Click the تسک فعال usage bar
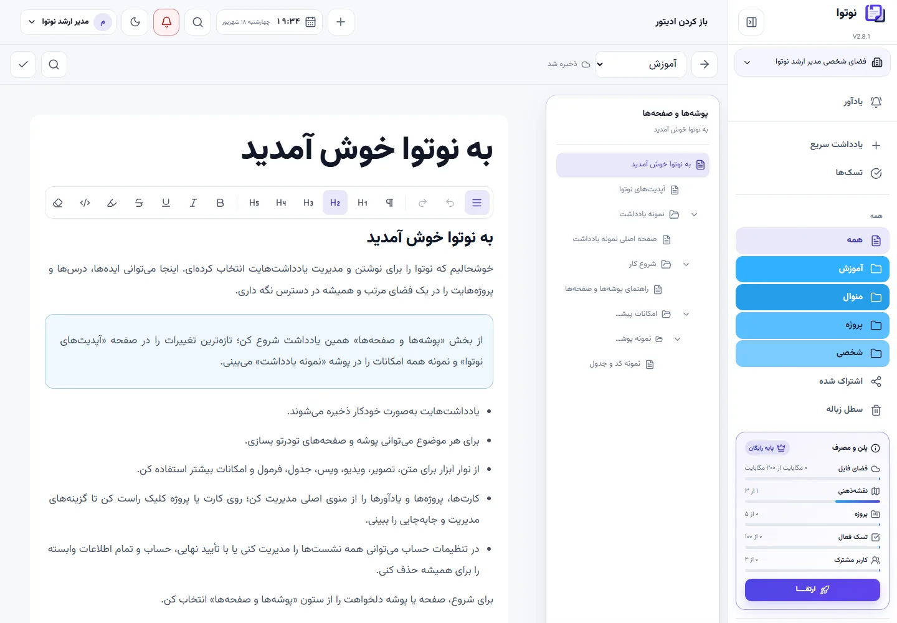Screen dimensions: 897x623 812,547
